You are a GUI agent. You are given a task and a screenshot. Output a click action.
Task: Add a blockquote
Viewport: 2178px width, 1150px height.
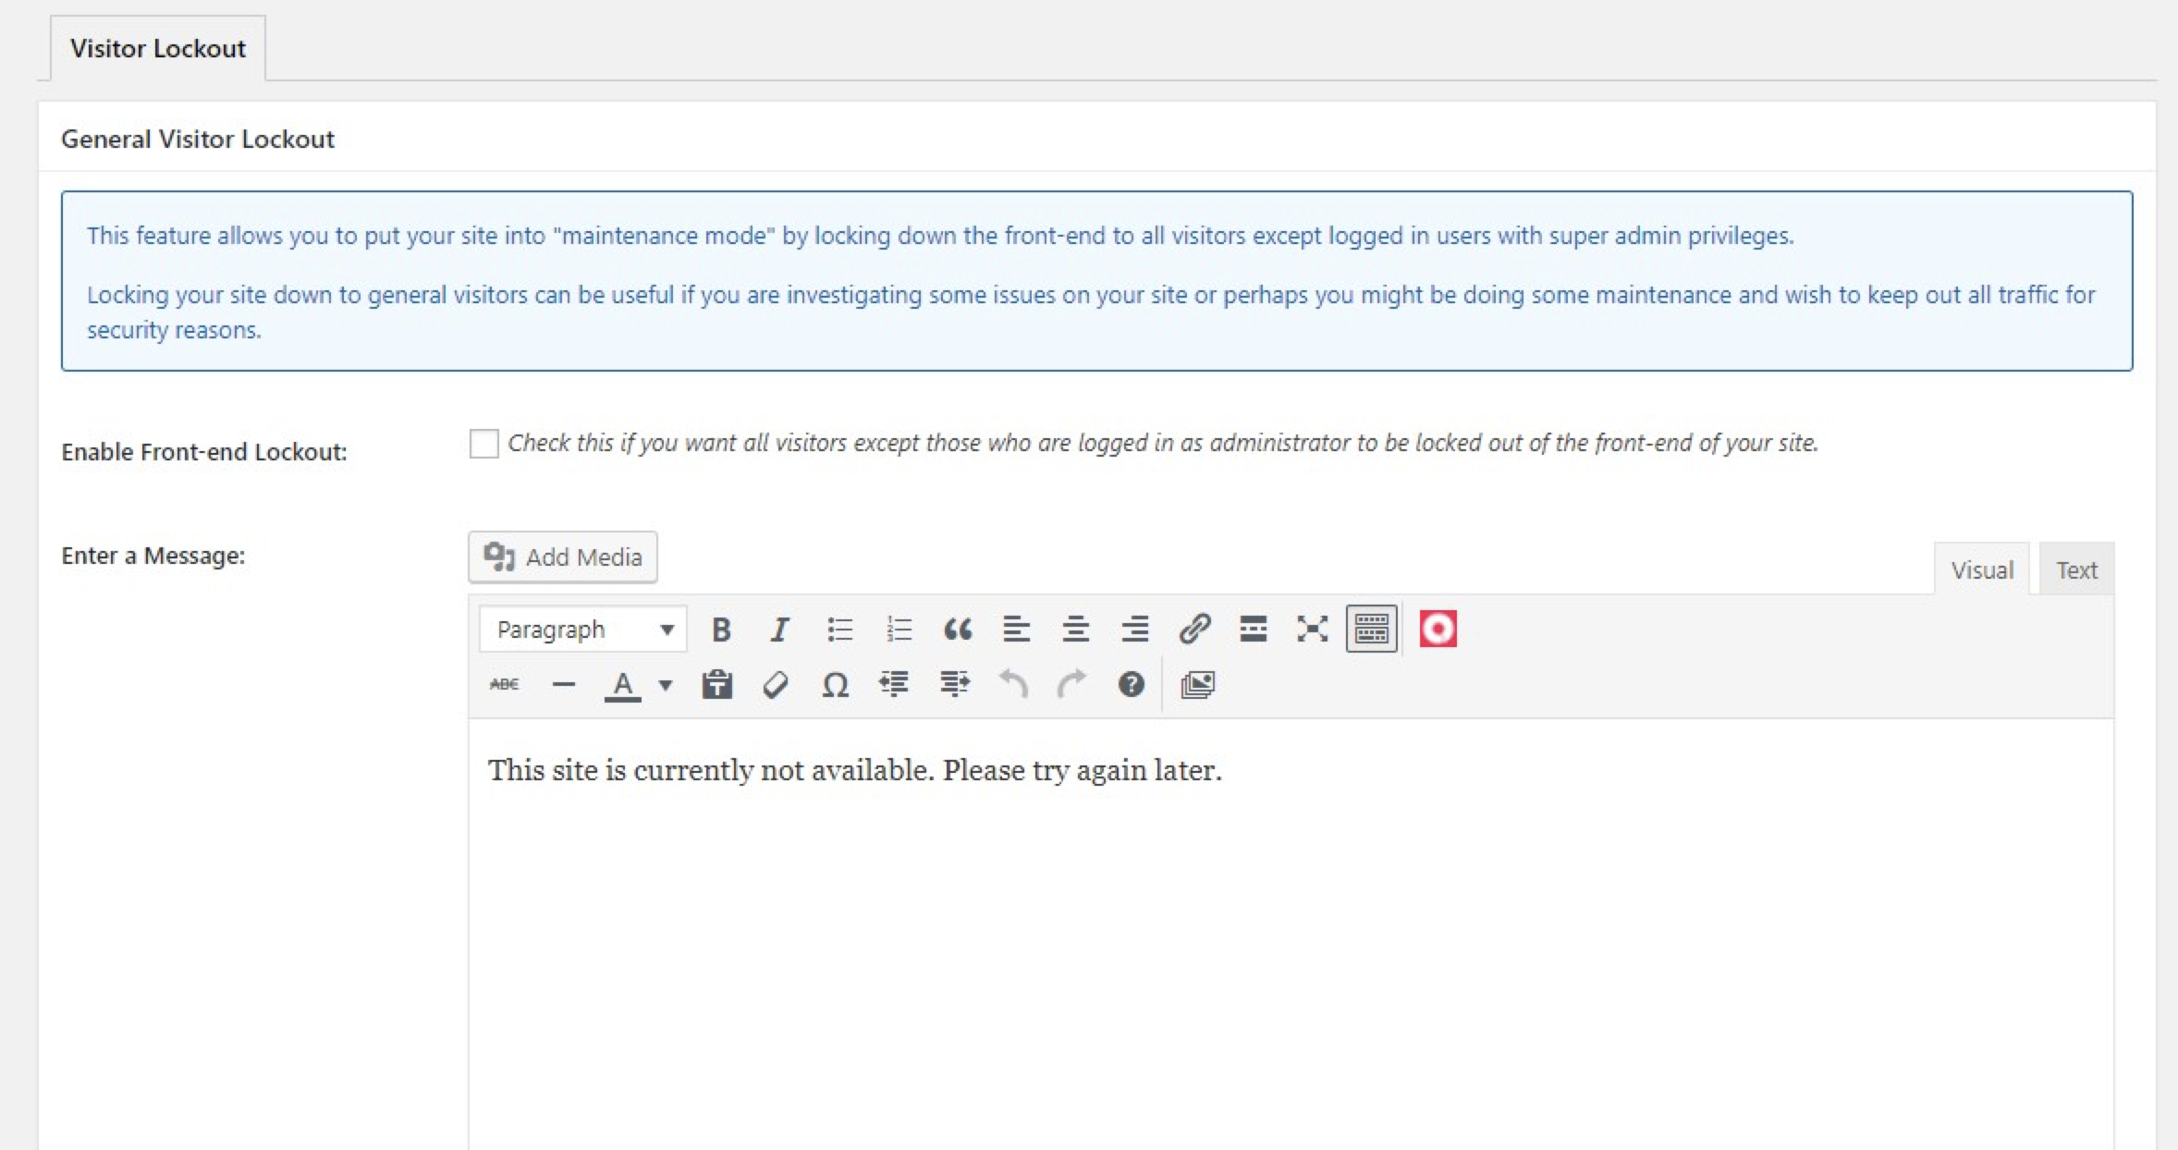(x=958, y=630)
